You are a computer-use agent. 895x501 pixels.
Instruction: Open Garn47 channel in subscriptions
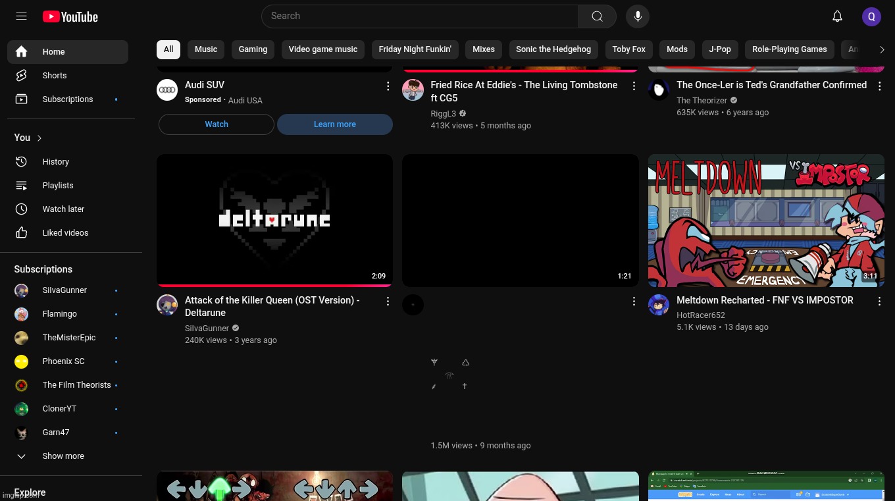pos(68,433)
